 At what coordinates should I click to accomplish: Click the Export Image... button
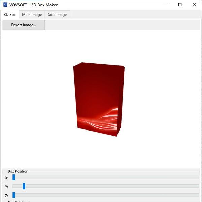tap(24, 25)
